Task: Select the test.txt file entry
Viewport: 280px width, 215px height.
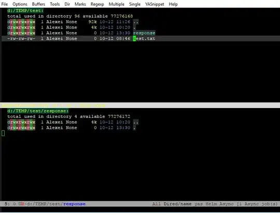Action: click(144, 38)
